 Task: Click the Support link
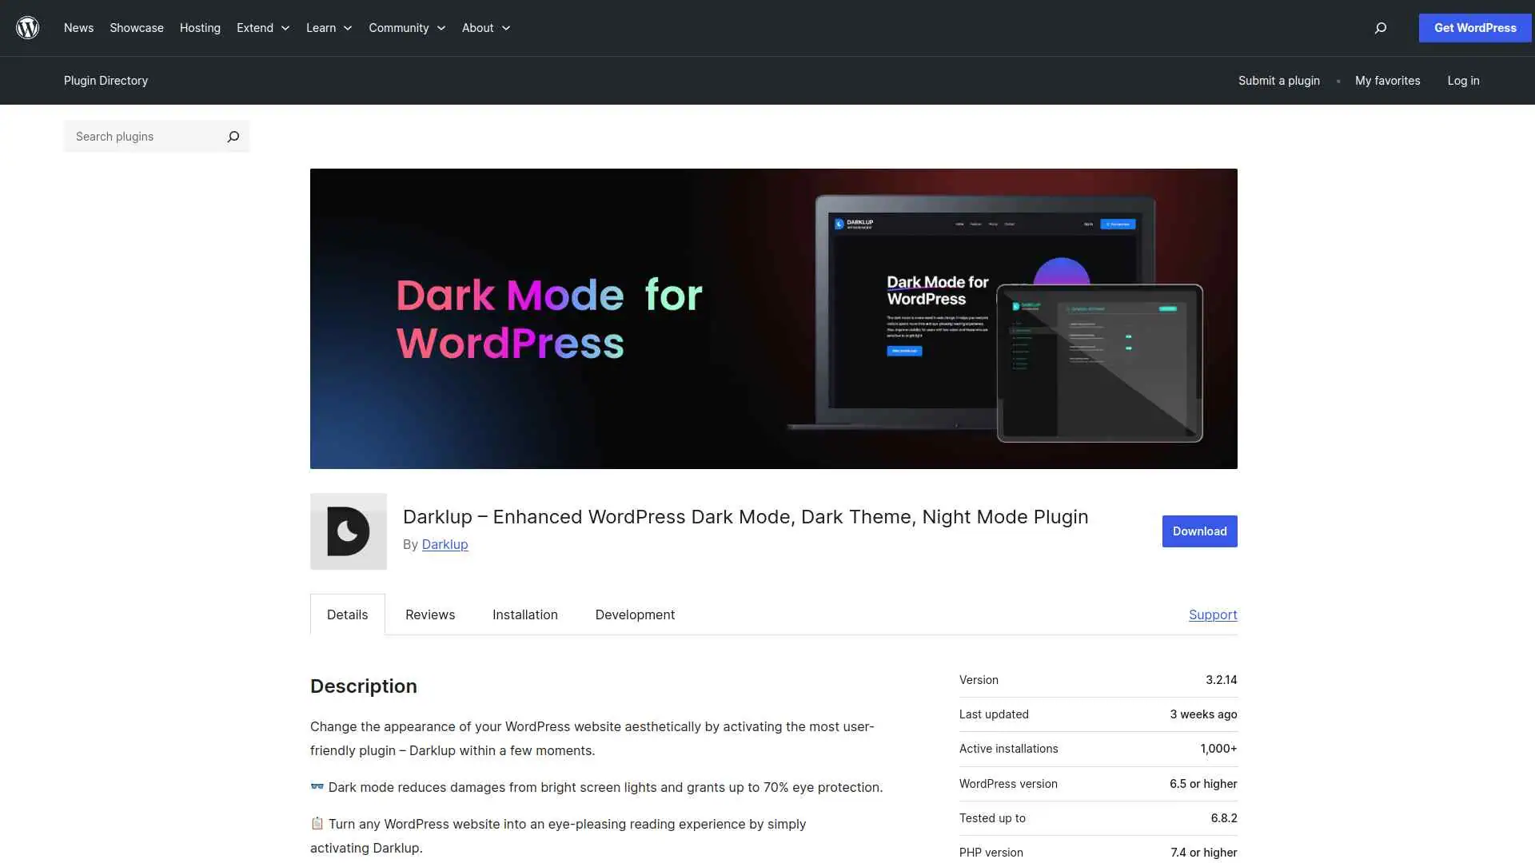1213,614
